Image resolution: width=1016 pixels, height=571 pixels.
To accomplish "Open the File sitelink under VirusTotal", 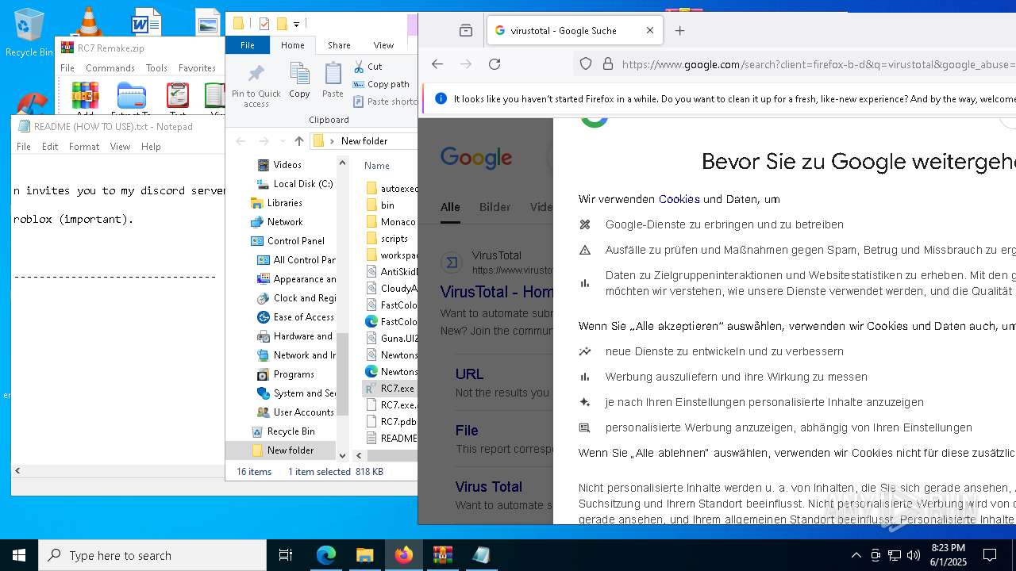I will pos(467,431).
